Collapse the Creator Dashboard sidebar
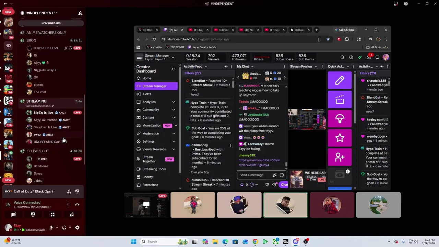 pyautogui.click(x=173, y=69)
